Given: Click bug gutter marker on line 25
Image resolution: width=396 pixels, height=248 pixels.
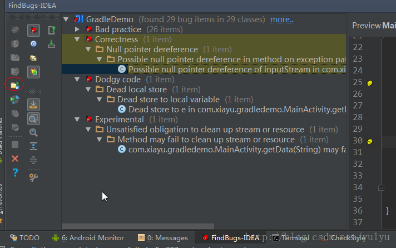Looking at the screenshot, I should pos(369,83).
